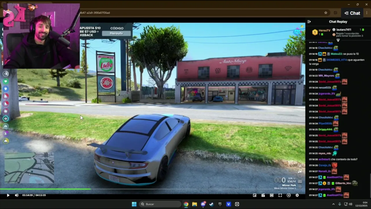Open Google Chrome from taskbar
This screenshot has height=209, width=371.
click(186, 204)
